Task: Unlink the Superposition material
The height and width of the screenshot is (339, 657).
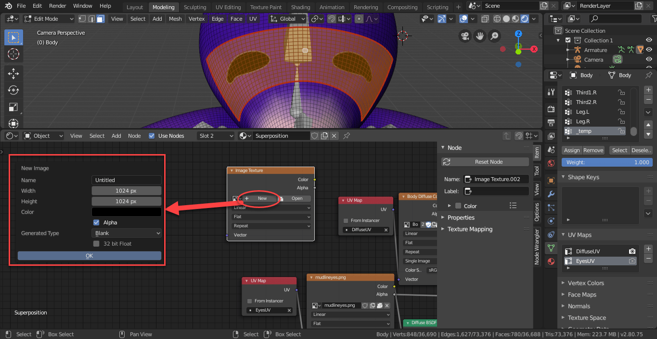Action: tap(335, 136)
